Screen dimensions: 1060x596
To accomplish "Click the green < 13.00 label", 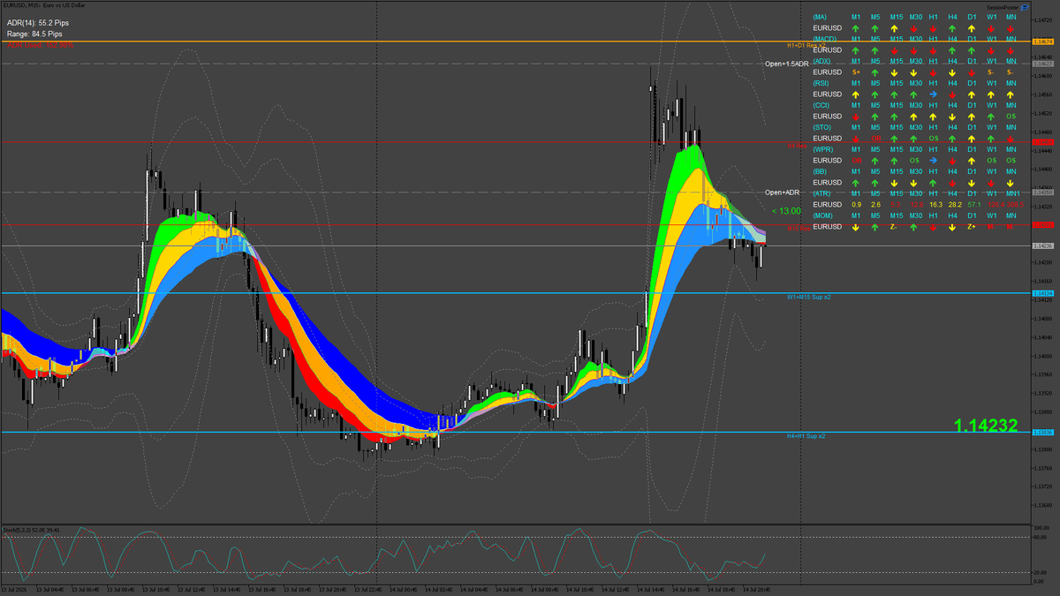I will click(785, 211).
